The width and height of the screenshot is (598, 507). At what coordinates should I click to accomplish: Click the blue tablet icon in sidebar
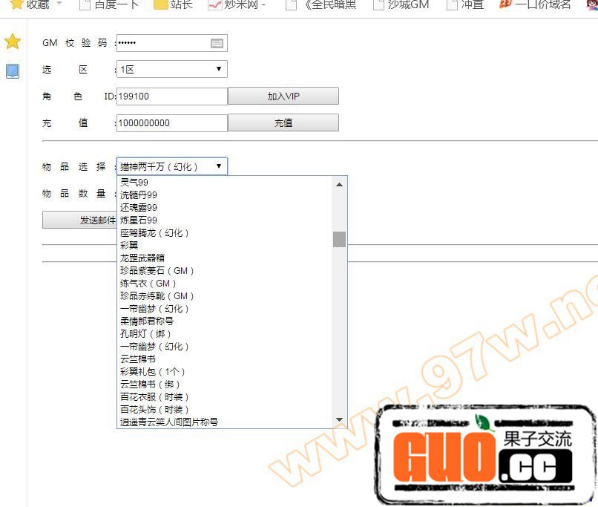13,71
